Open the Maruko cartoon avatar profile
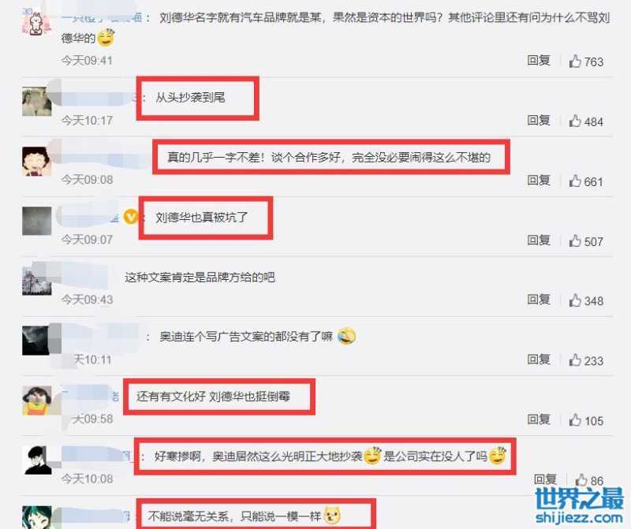The image size is (631, 529). click(x=36, y=162)
